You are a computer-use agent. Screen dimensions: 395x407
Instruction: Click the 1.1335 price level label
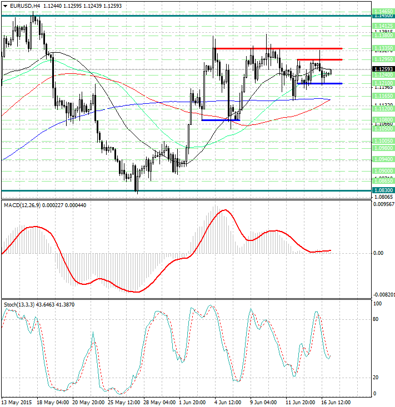(382, 49)
